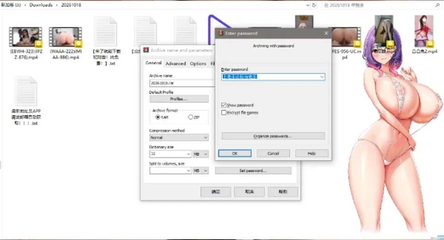Click the Archive name input field
The image size is (444, 240).
[x=182, y=83]
